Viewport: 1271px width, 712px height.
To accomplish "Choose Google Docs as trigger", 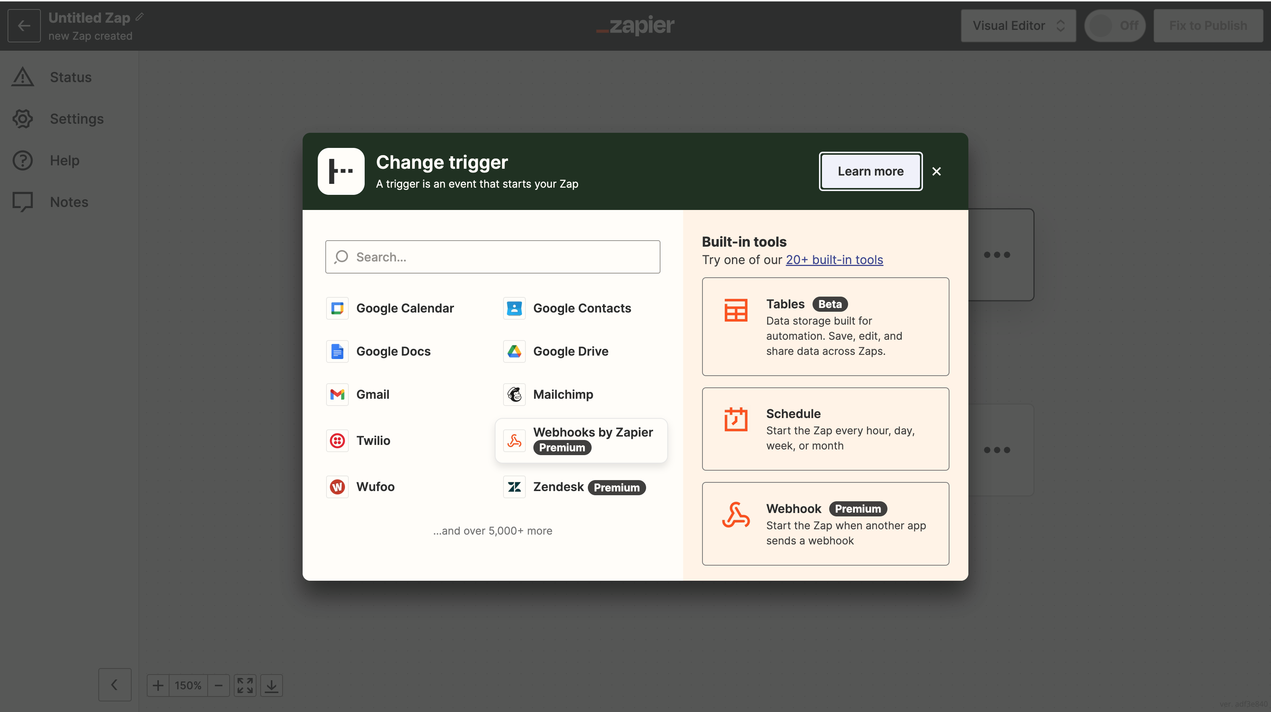I will (x=405, y=351).
